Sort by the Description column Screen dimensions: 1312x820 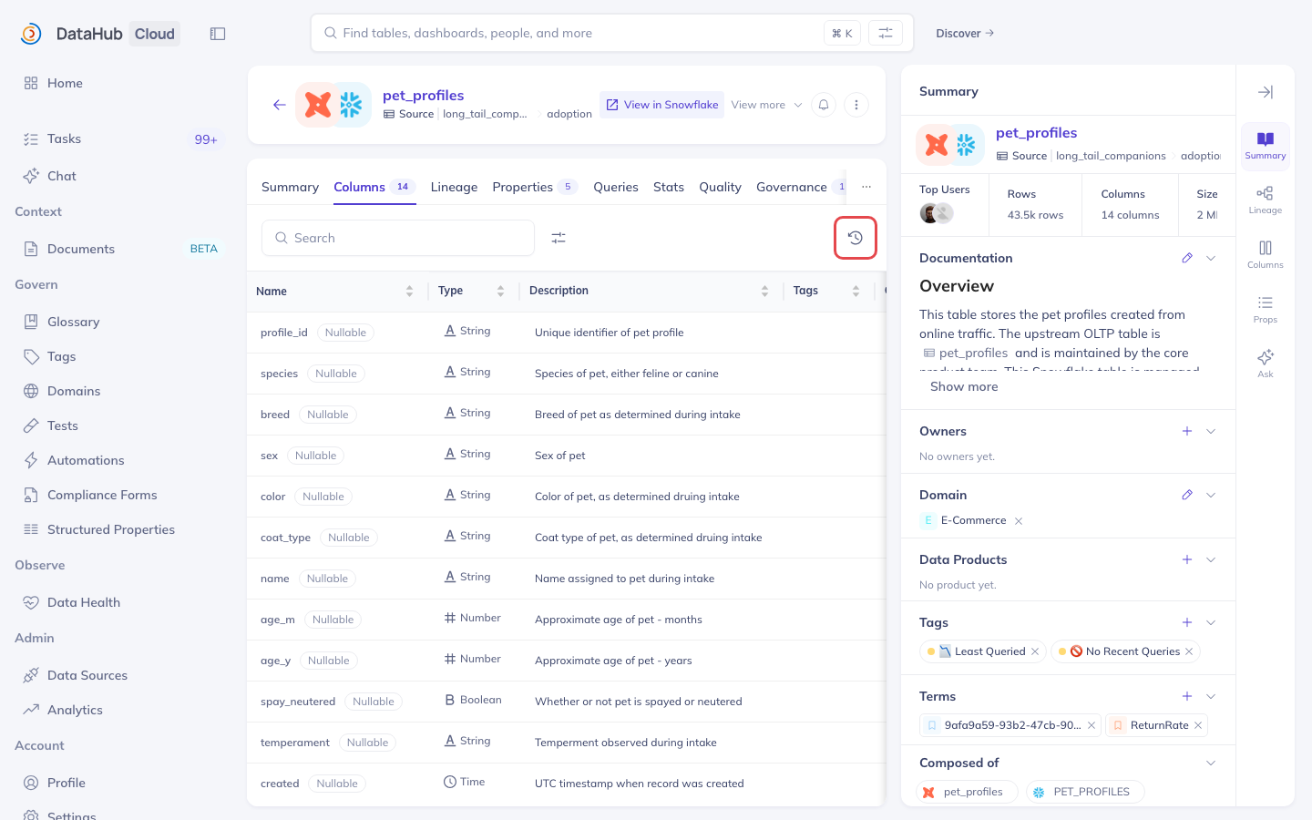click(x=764, y=291)
